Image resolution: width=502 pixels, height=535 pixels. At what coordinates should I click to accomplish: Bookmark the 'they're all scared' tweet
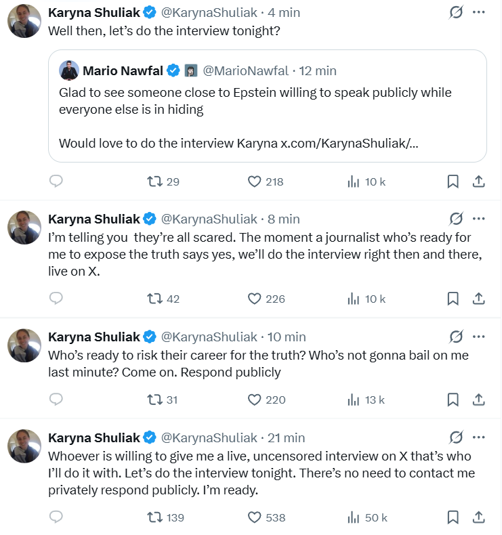(453, 299)
